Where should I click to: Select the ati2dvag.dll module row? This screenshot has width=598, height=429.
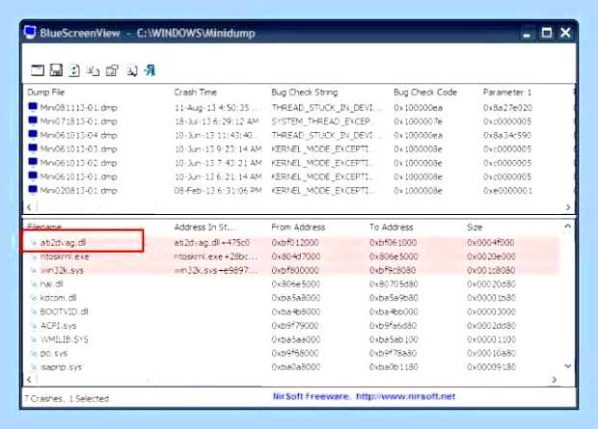[x=291, y=243]
